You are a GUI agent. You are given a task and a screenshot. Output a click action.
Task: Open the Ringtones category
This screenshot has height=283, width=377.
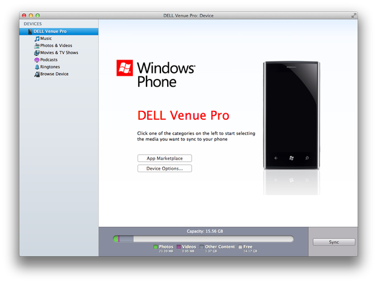tap(50, 67)
